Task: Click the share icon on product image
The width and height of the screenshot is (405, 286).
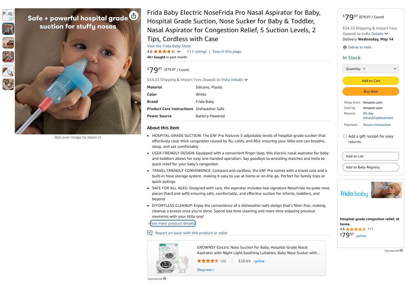Action: coord(134,16)
